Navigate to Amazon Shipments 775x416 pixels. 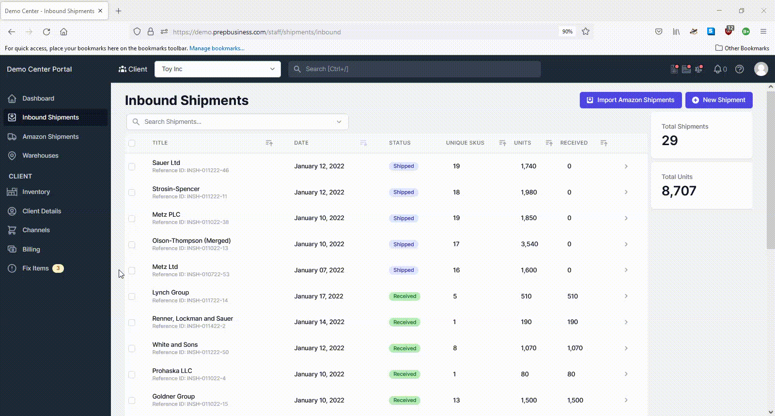[x=55, y=137]
